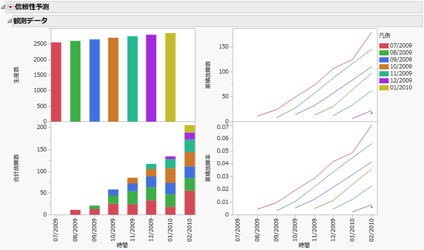Pick the 12/2009 purple legend swatch
This screenshot has width=424, height=250.
[384, 80]
